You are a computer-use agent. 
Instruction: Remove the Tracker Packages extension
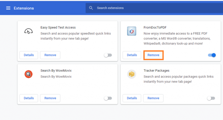[153, 98]
